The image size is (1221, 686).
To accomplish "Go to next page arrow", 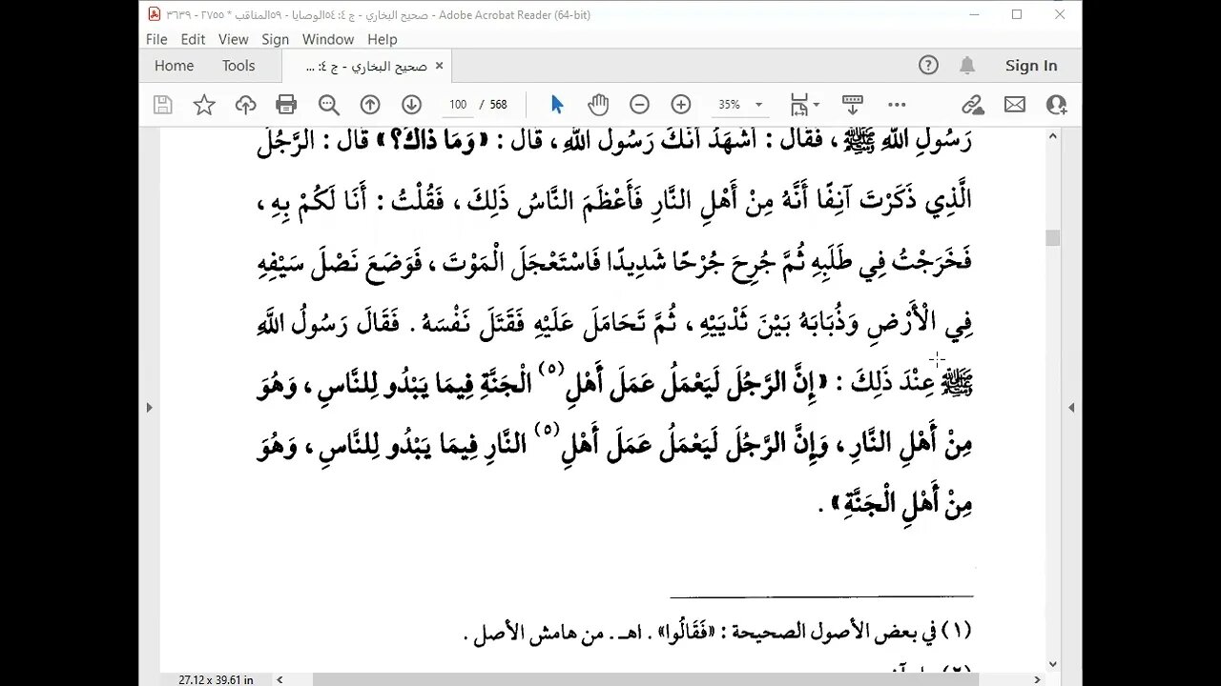I will [x=411, y=105].
